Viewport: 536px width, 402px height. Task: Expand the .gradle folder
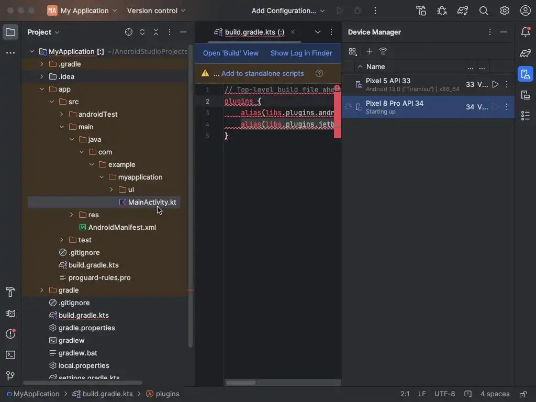coord(42,64)
